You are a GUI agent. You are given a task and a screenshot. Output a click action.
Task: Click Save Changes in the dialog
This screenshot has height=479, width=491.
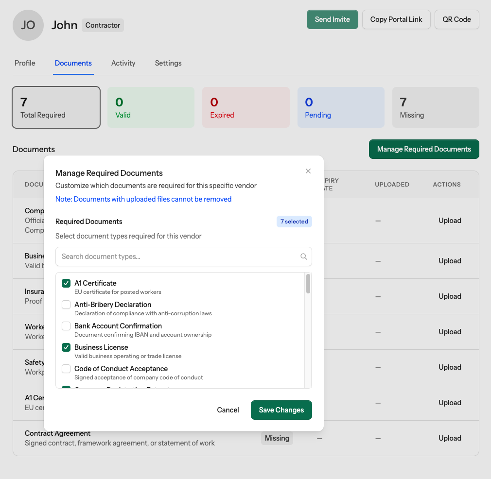(281, 410)
